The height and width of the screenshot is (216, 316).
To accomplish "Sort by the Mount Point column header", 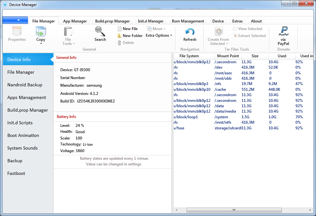I will 228,56.
